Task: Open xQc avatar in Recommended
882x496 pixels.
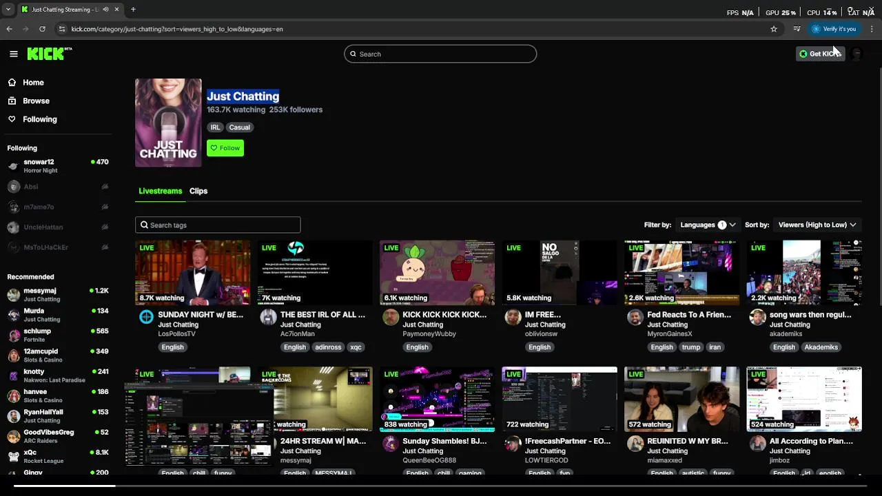Action: pyautogui.click(x=13, y=457)
